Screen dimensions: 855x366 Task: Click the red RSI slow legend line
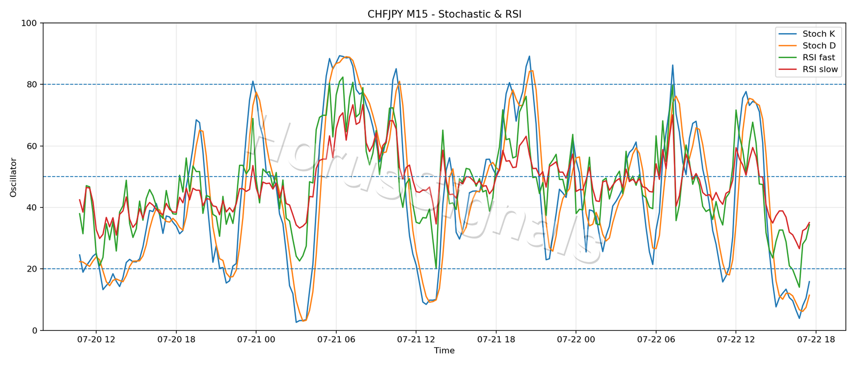789,69
